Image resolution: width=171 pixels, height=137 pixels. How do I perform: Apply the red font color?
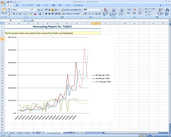tap(35, 14)
